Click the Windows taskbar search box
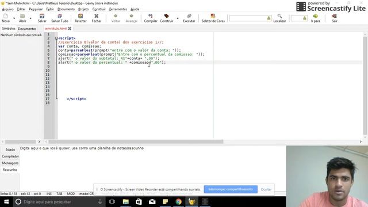The height and width of the screenshot is (207, 368). 59,202
